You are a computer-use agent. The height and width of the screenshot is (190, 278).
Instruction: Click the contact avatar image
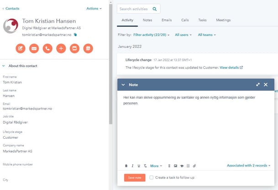tap(10, 26)
